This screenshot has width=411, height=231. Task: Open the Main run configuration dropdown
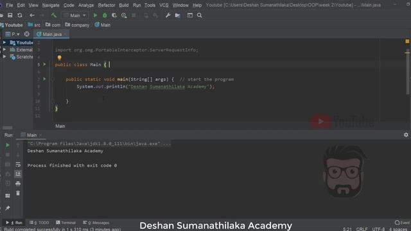pos(74,15)
